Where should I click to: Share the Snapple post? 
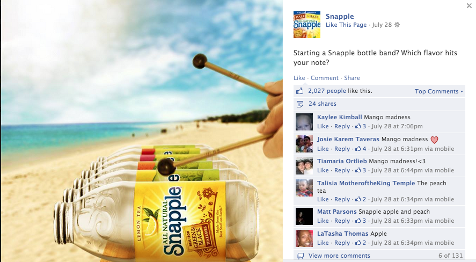tap(352, 78)
